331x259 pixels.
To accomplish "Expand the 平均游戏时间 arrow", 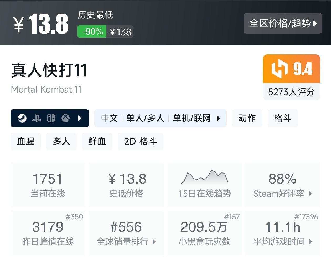I will click(311, 242).
